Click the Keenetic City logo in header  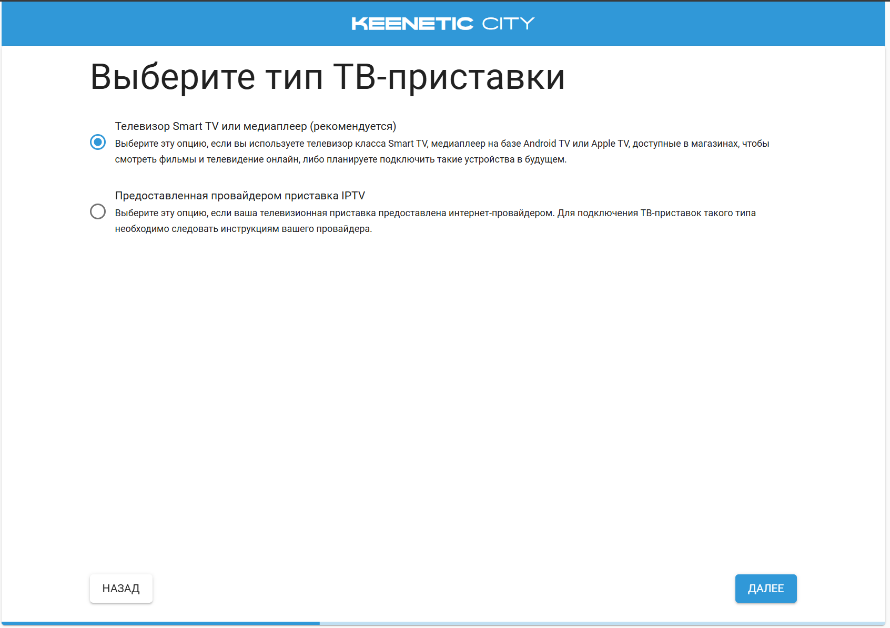tap(443, 24)
